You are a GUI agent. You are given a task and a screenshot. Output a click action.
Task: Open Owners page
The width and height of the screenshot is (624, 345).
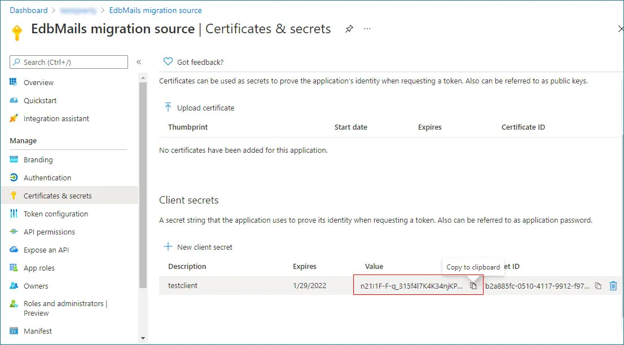pyautogui.click(x=36, y=286)
